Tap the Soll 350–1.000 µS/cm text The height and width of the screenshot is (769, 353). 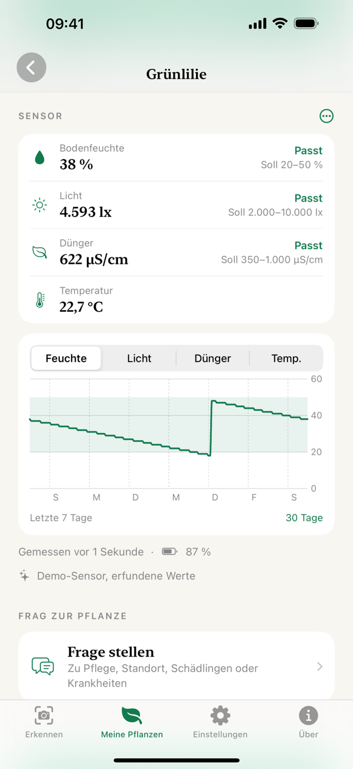coord(272,260)
